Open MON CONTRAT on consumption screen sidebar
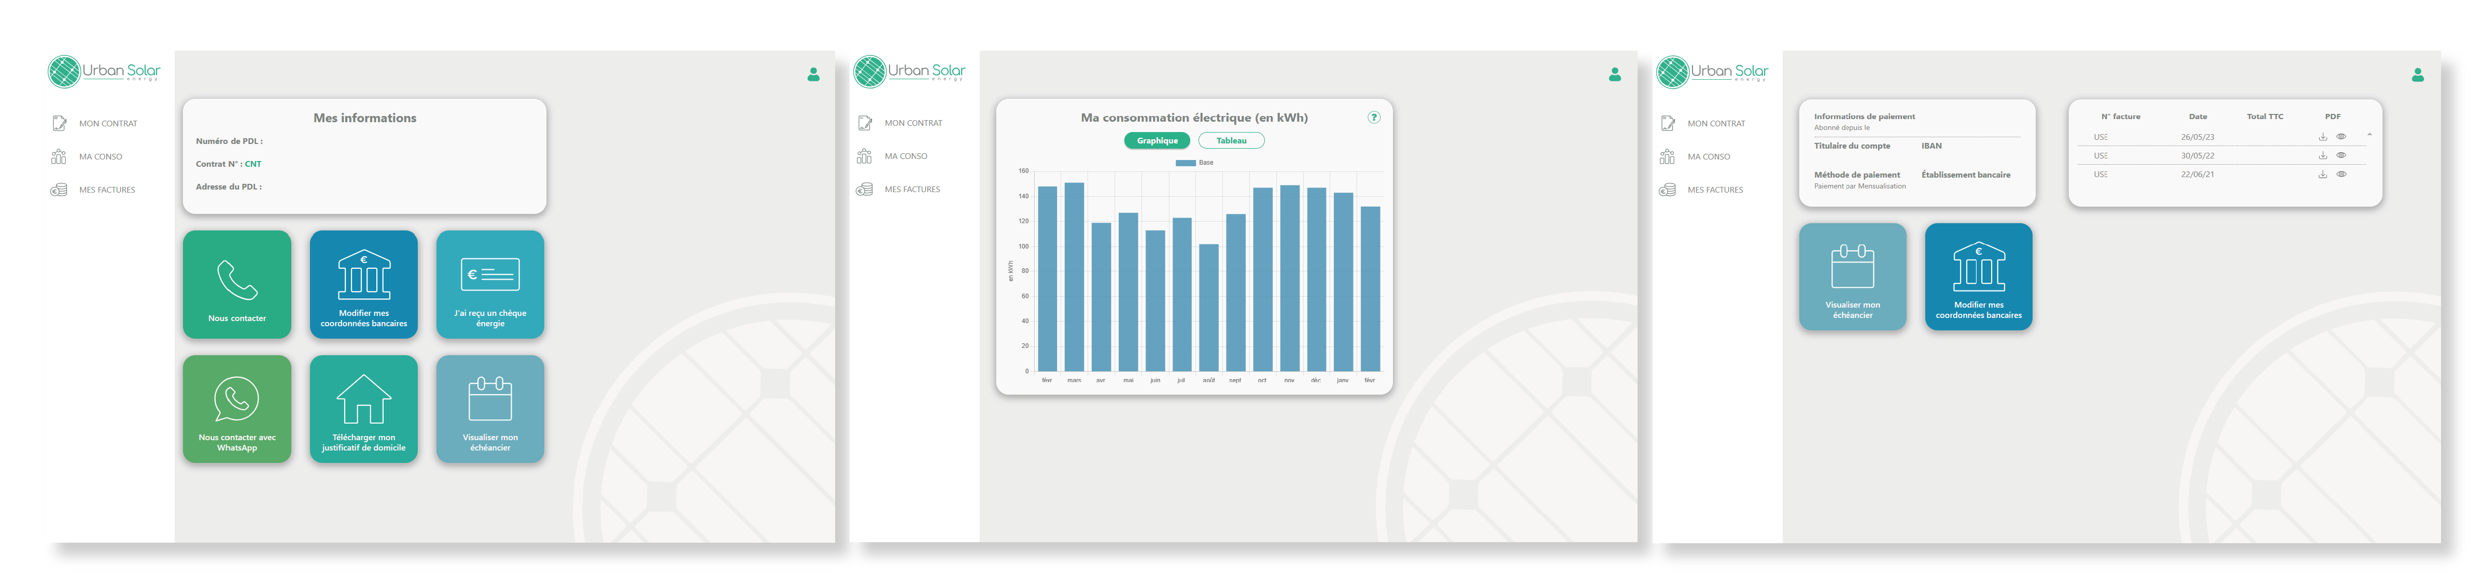Viewport: 2482px width, 581px height. click(900, 123)
